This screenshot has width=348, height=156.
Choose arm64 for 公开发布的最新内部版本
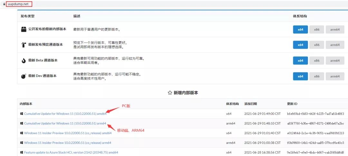(335, 30)
